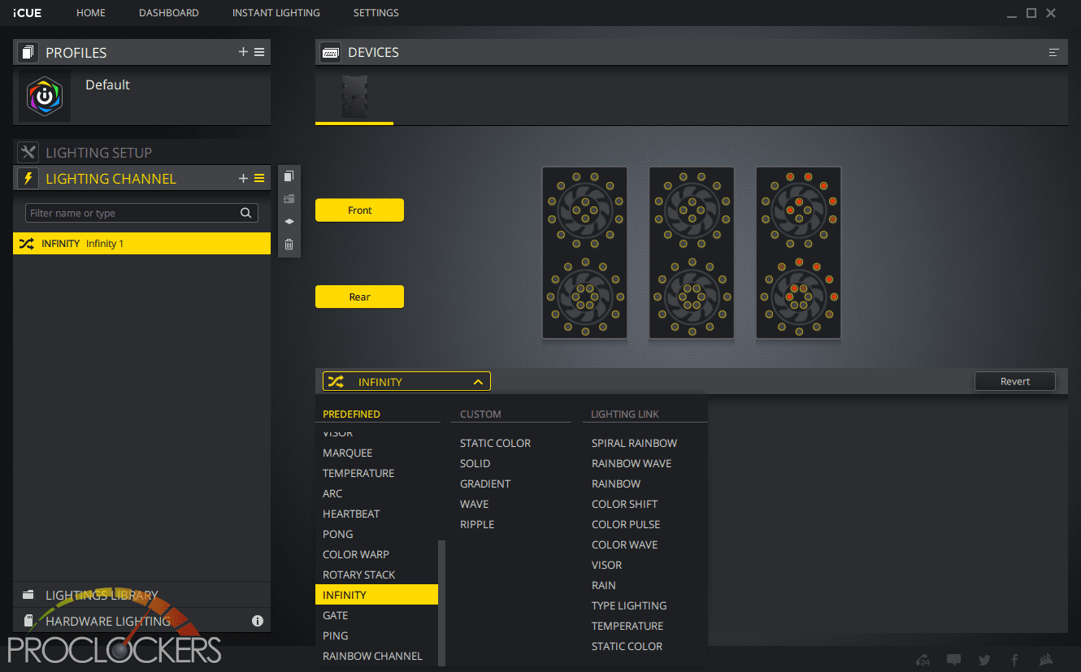This screenshot has height=672, width=1081.
Task: Click the Corsair sails logo icon
Action: pos(1048,660)
